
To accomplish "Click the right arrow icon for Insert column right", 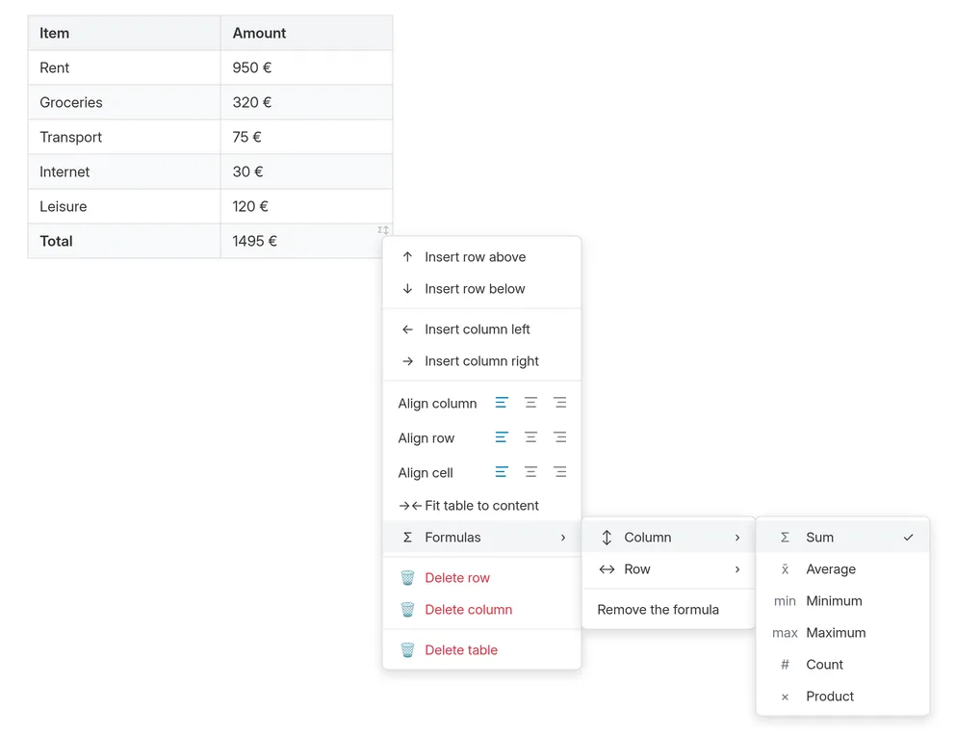I will [x=407, y=361].
